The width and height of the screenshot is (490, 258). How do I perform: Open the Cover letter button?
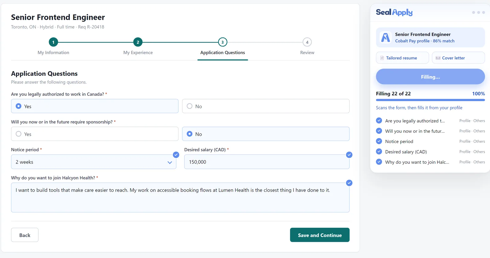pyautogui.click(x=458, y=58)
